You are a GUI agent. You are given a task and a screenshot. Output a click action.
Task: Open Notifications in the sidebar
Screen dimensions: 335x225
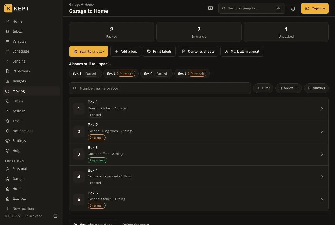click(x=31, y=131)
